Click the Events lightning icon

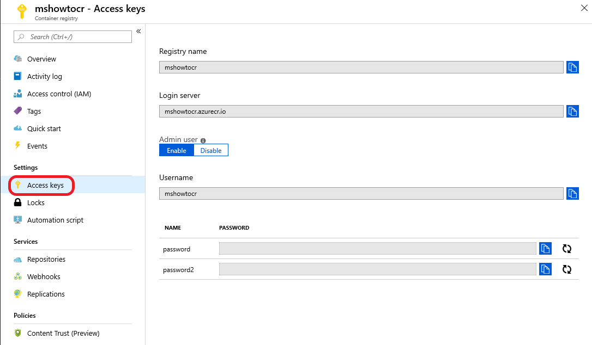(17, 145)
